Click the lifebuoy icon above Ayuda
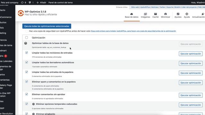Viewport: 205px width, 115px height. coord(187,14)
